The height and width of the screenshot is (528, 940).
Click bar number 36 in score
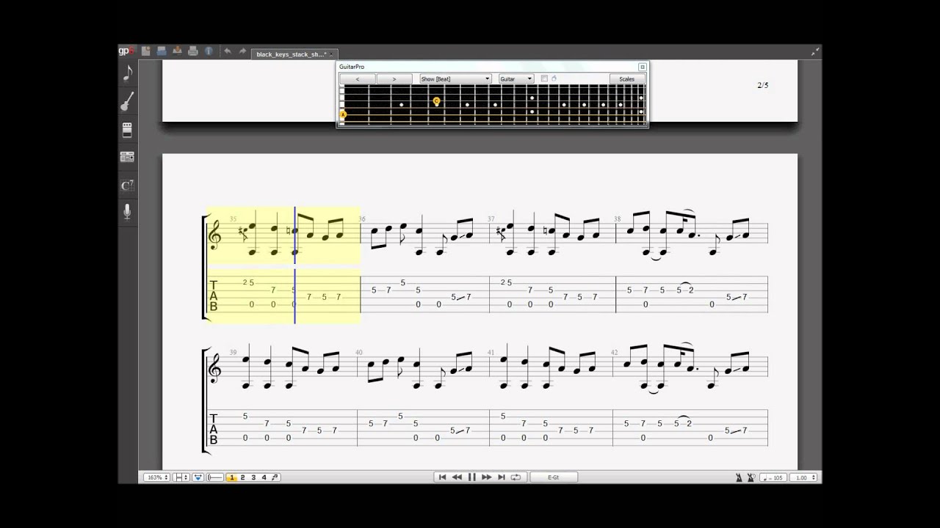tap(362, 219)
